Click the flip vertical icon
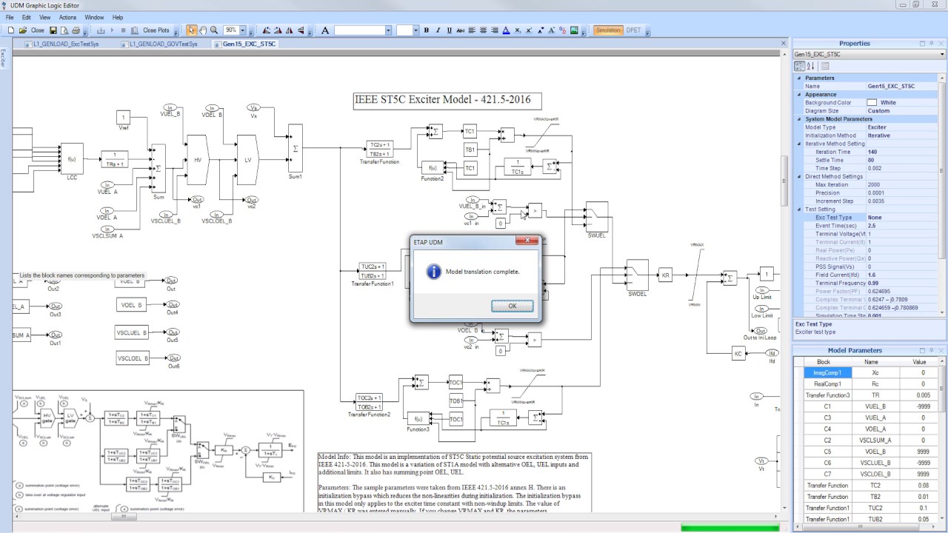This screenshot has width=948, height=533. (x=301, y=30)
